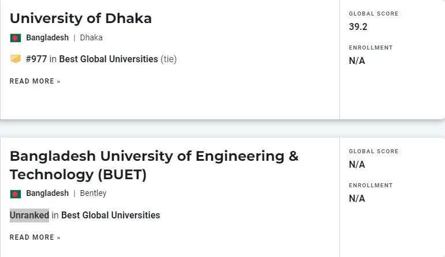The height and width of the screenshot is (257, 445).
Task: Click Read More under University of Dhaka
Action: tap(35, 81)
